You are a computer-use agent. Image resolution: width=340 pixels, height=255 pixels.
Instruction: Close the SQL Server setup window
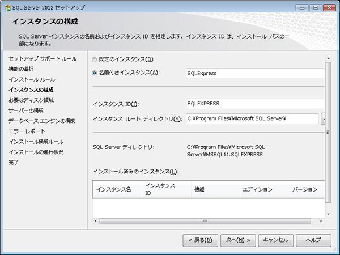pos(329,8)
